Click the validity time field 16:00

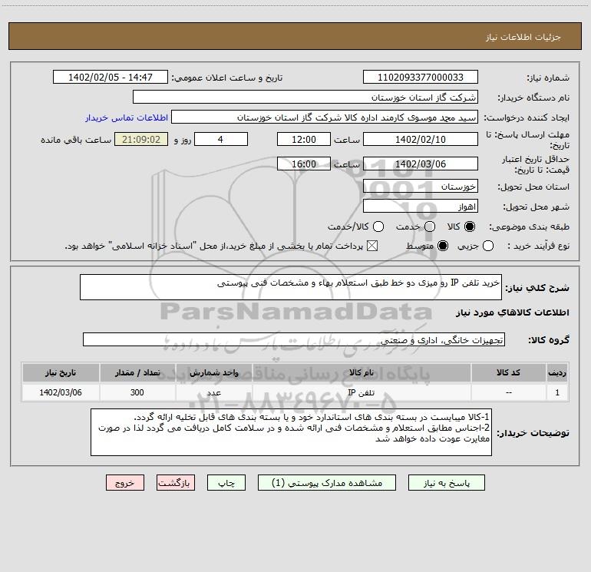tap(304, 164)
